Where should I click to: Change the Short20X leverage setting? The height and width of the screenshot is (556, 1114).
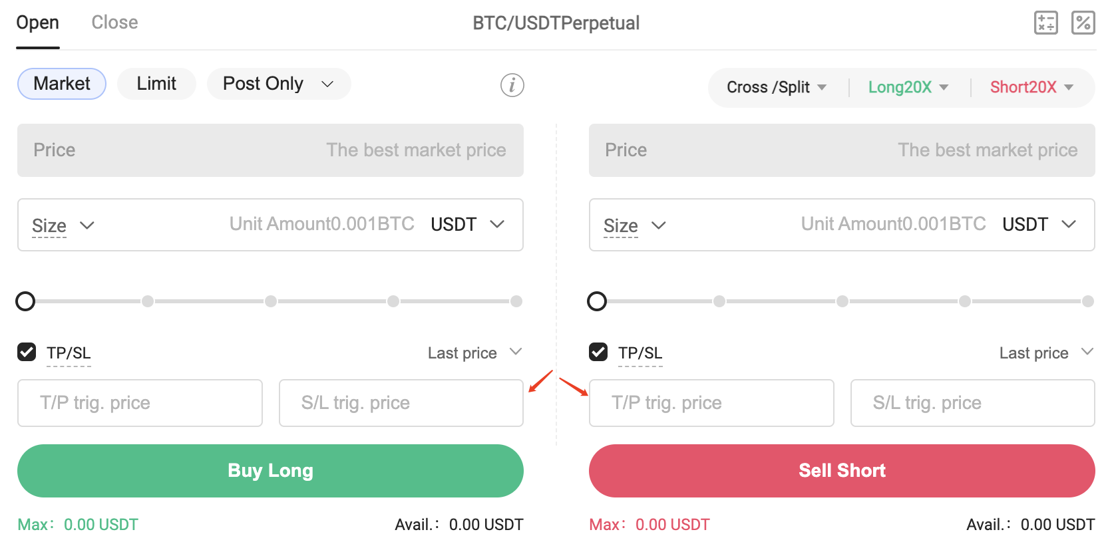pyautogui.click(x=1031, y=87)
